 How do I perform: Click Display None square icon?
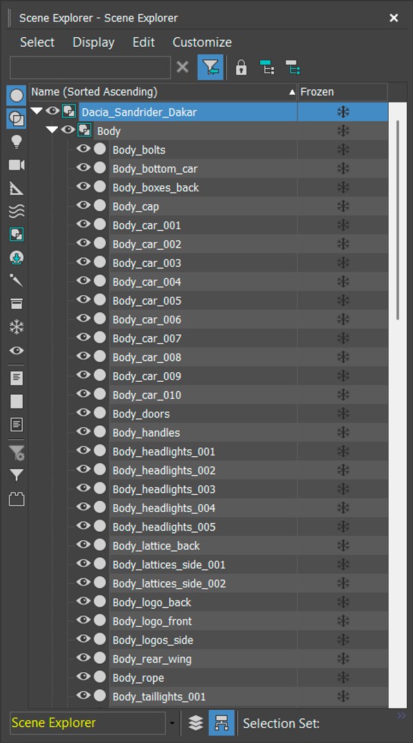(17, 401)
